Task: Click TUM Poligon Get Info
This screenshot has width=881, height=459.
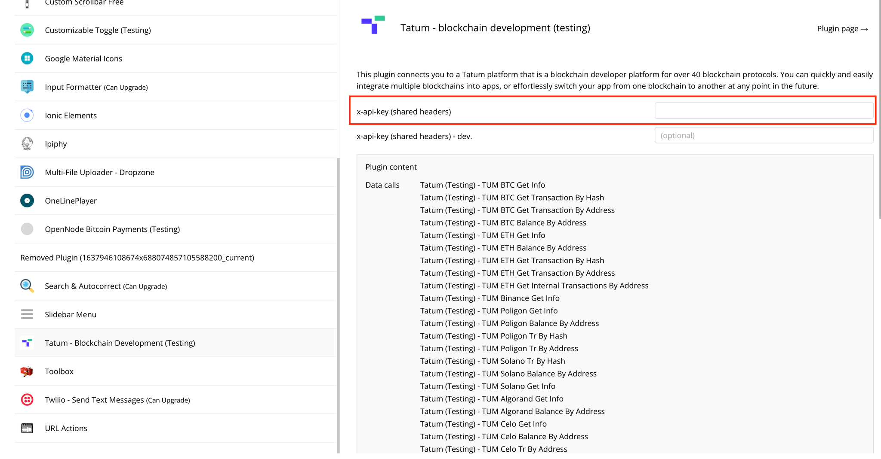Action: pos(489,310)
